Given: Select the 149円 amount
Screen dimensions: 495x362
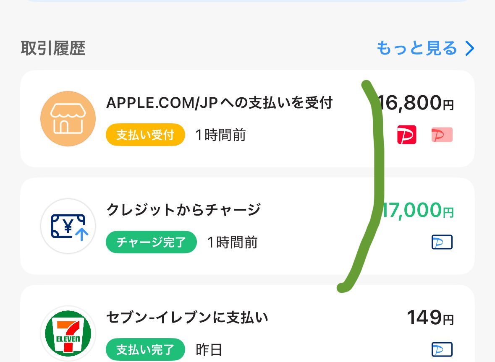Looking at the screenshot, I should pos(430,317).
